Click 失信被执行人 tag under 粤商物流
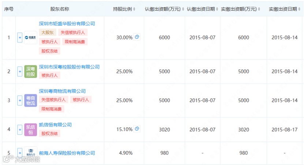Screen dimensions: 304x165 53,100
